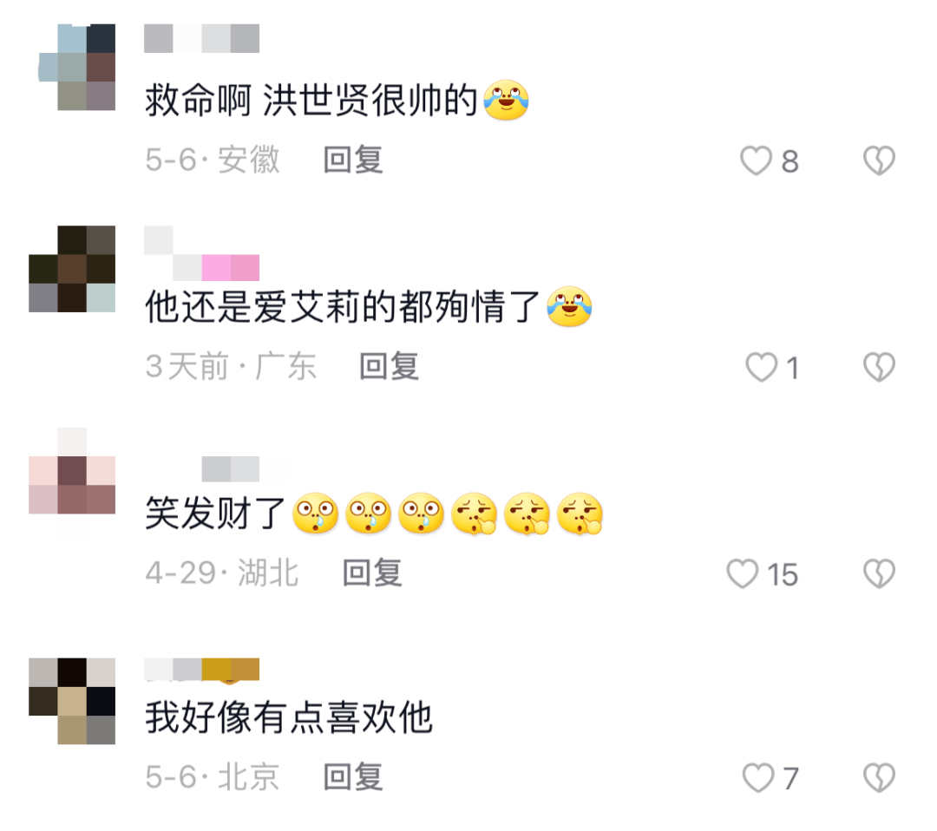Dislike the comment from 安徽
The width and height of the screenshot is (937, 831).
point(879,160)
